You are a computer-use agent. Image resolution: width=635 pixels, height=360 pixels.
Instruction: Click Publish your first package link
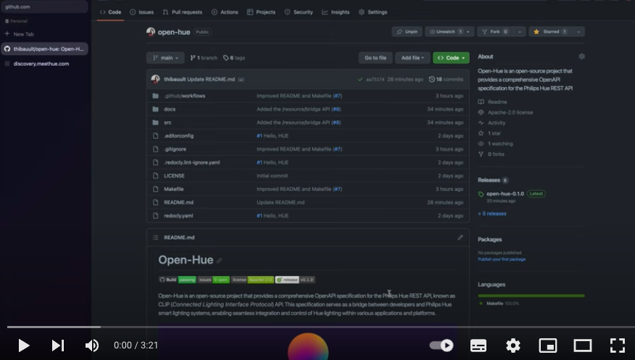502,259
